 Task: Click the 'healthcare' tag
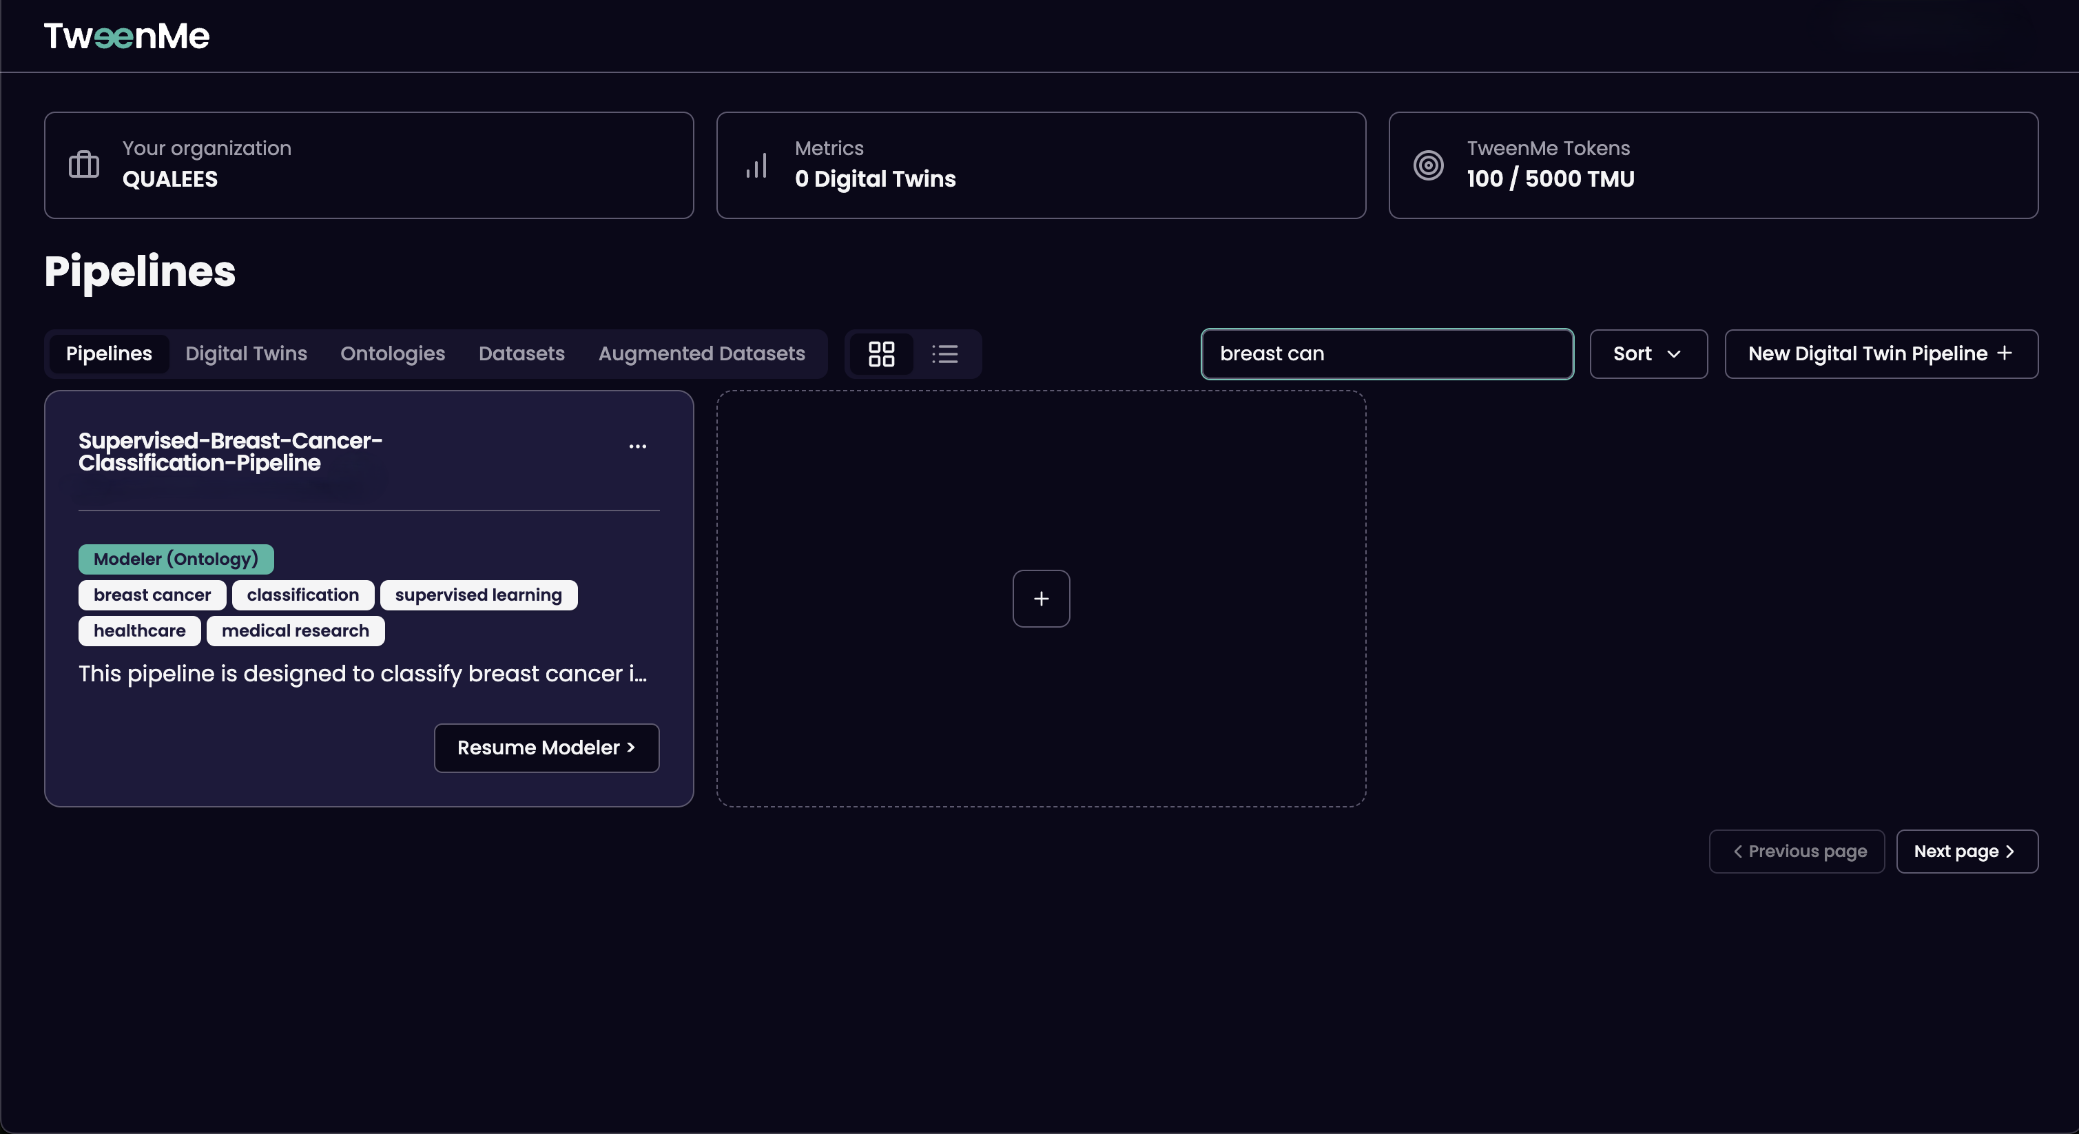(x=140, y=631)
